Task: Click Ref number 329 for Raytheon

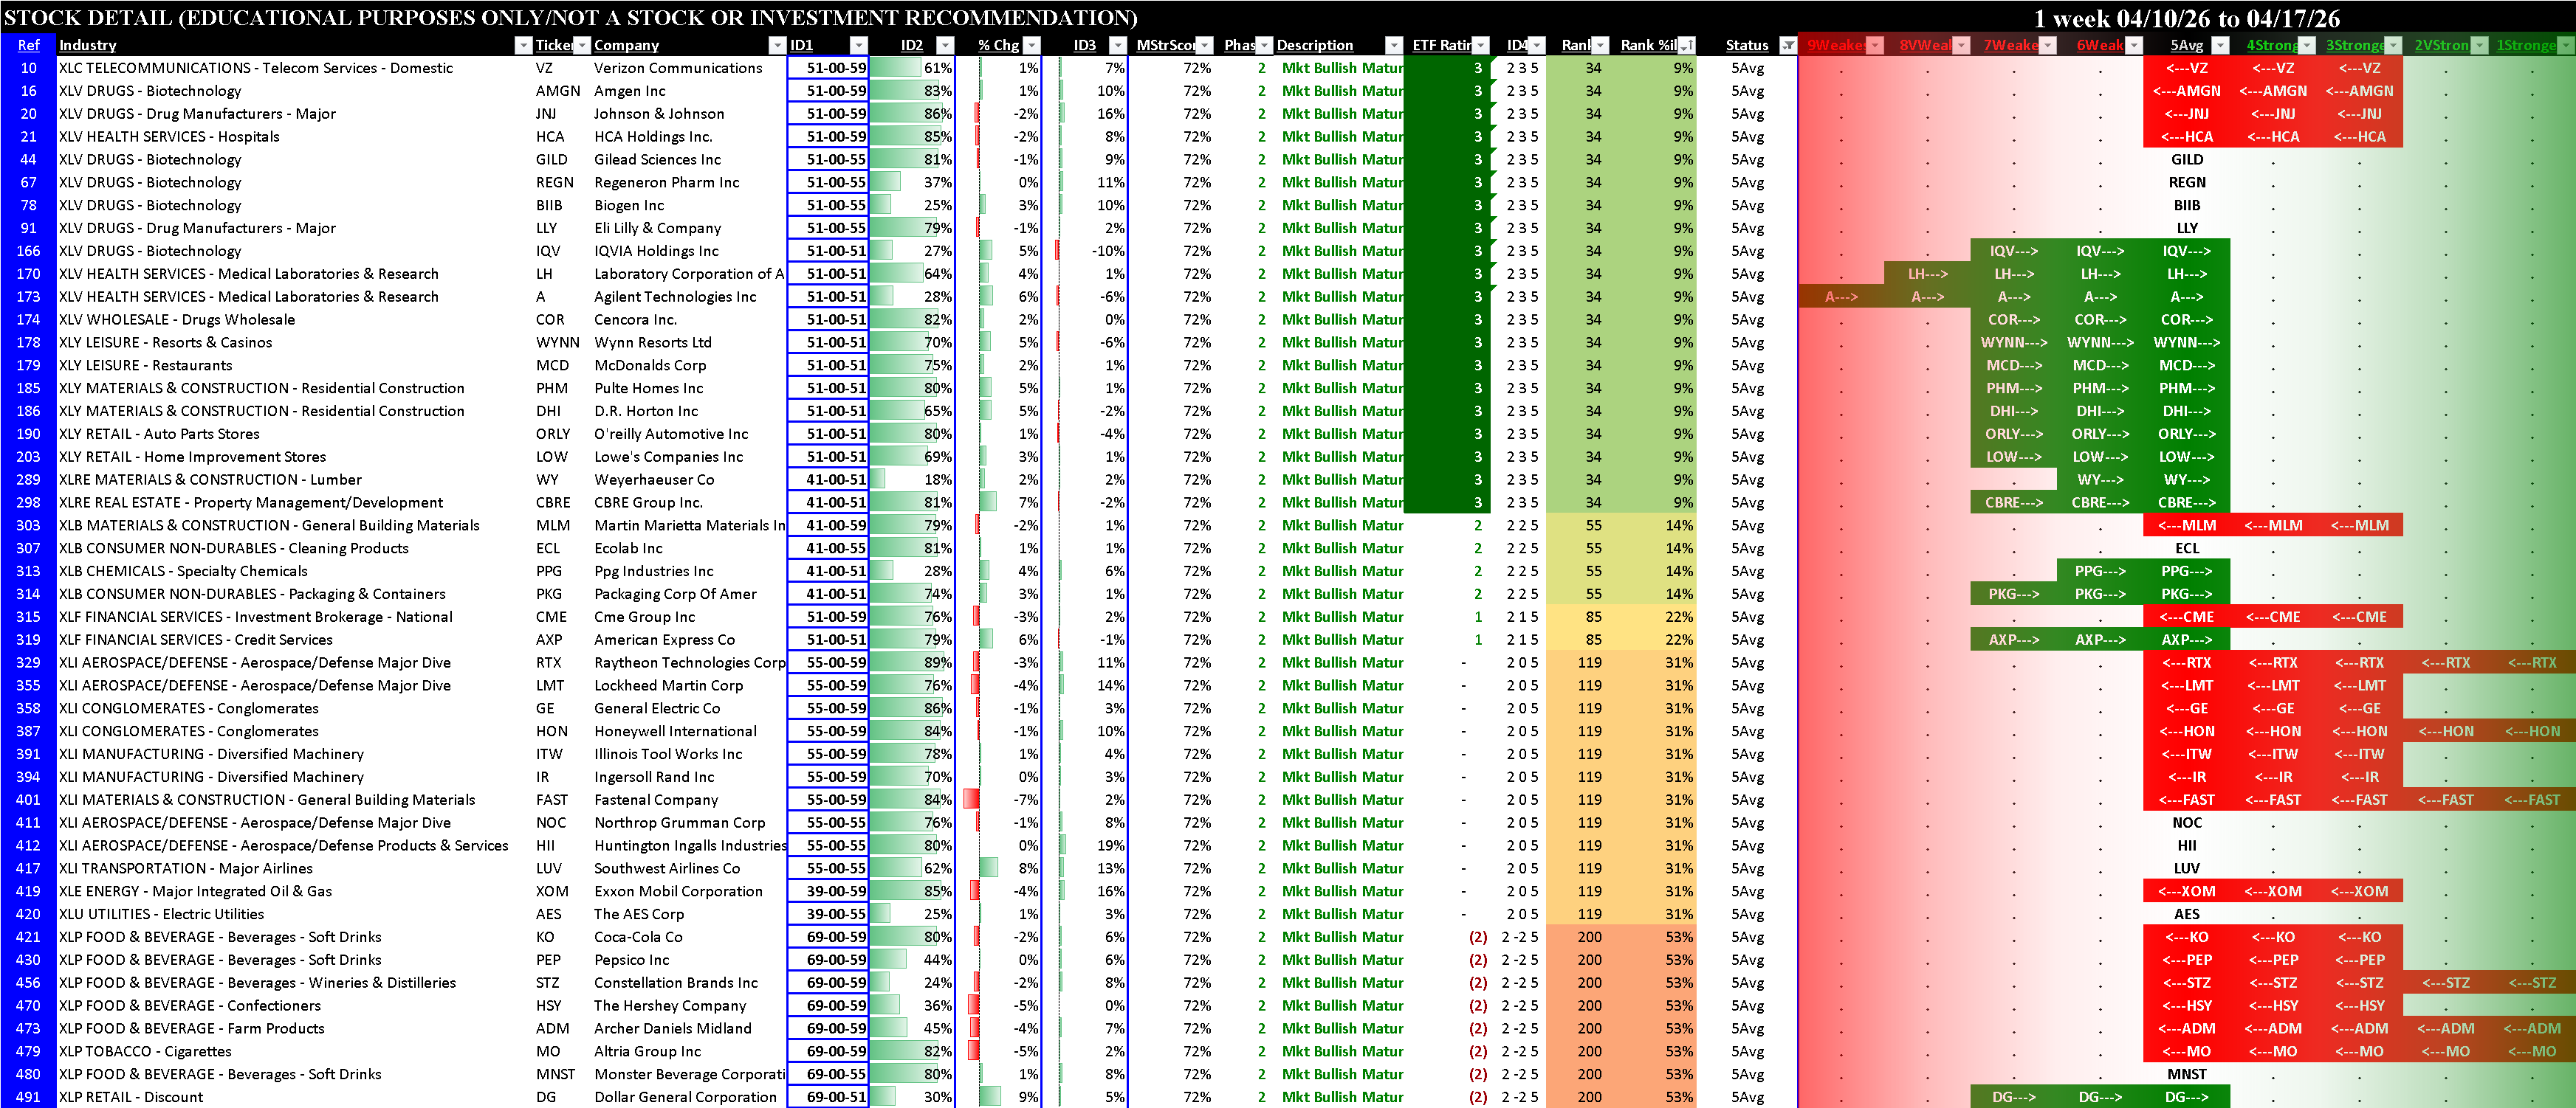Action: (x=28, y=662)
